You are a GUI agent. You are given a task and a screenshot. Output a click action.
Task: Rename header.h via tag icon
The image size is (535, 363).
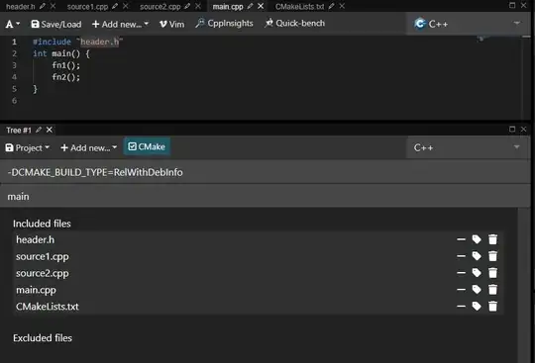477,239
